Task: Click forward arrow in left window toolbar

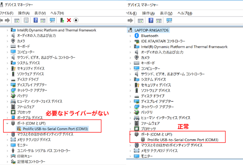Action: coord(7,20)
